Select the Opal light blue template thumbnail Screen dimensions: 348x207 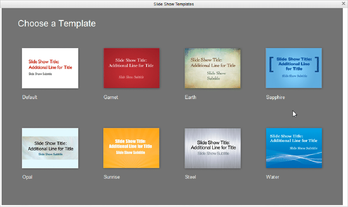pyautogui.click(x=50, y=148)
